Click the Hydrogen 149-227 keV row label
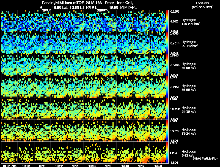 pos(190,22)
